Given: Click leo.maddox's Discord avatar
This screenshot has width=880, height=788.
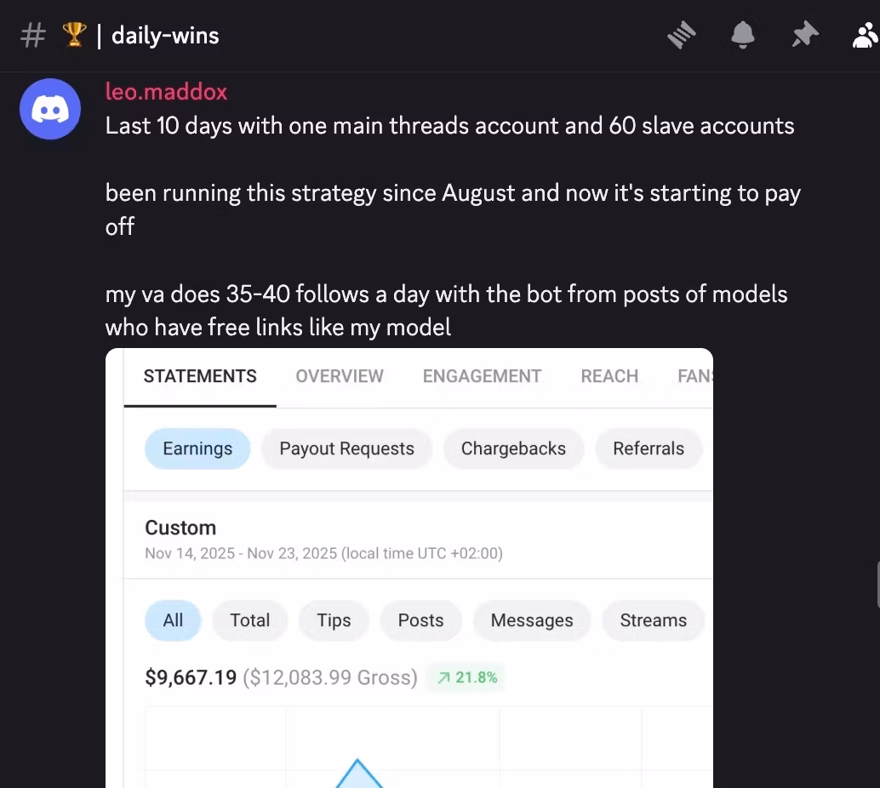Looking at the screenshot, I should (50, 108).
